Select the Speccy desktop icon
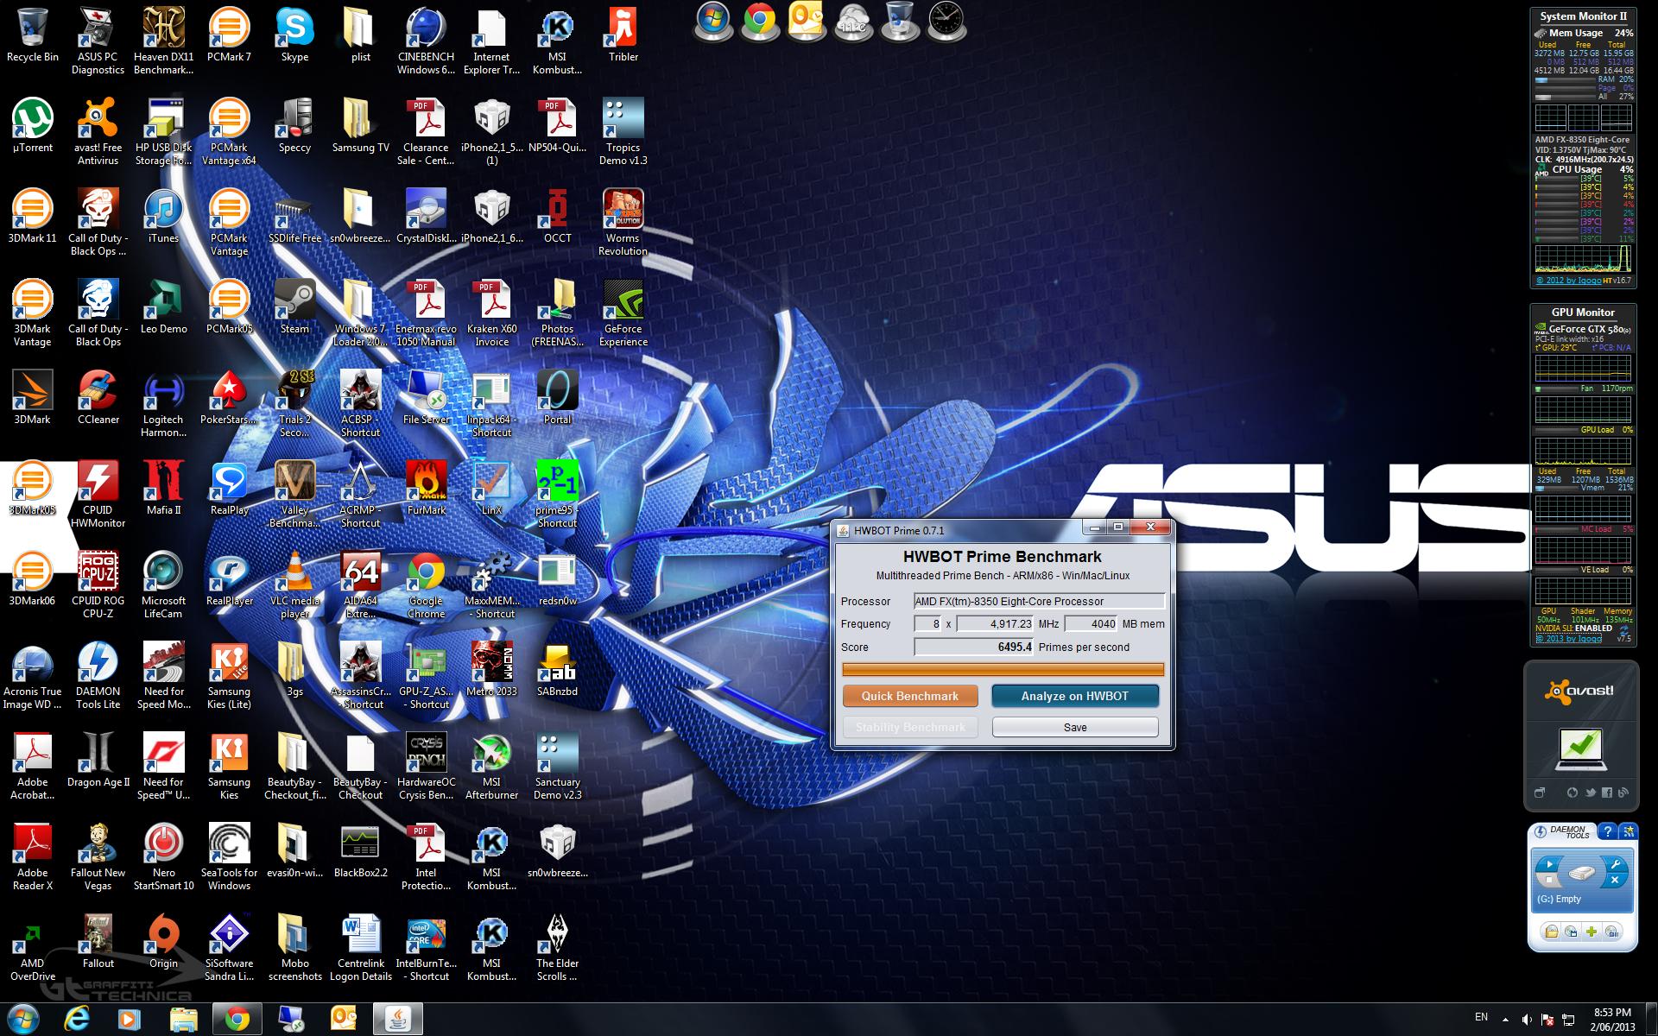 point(294,125)
